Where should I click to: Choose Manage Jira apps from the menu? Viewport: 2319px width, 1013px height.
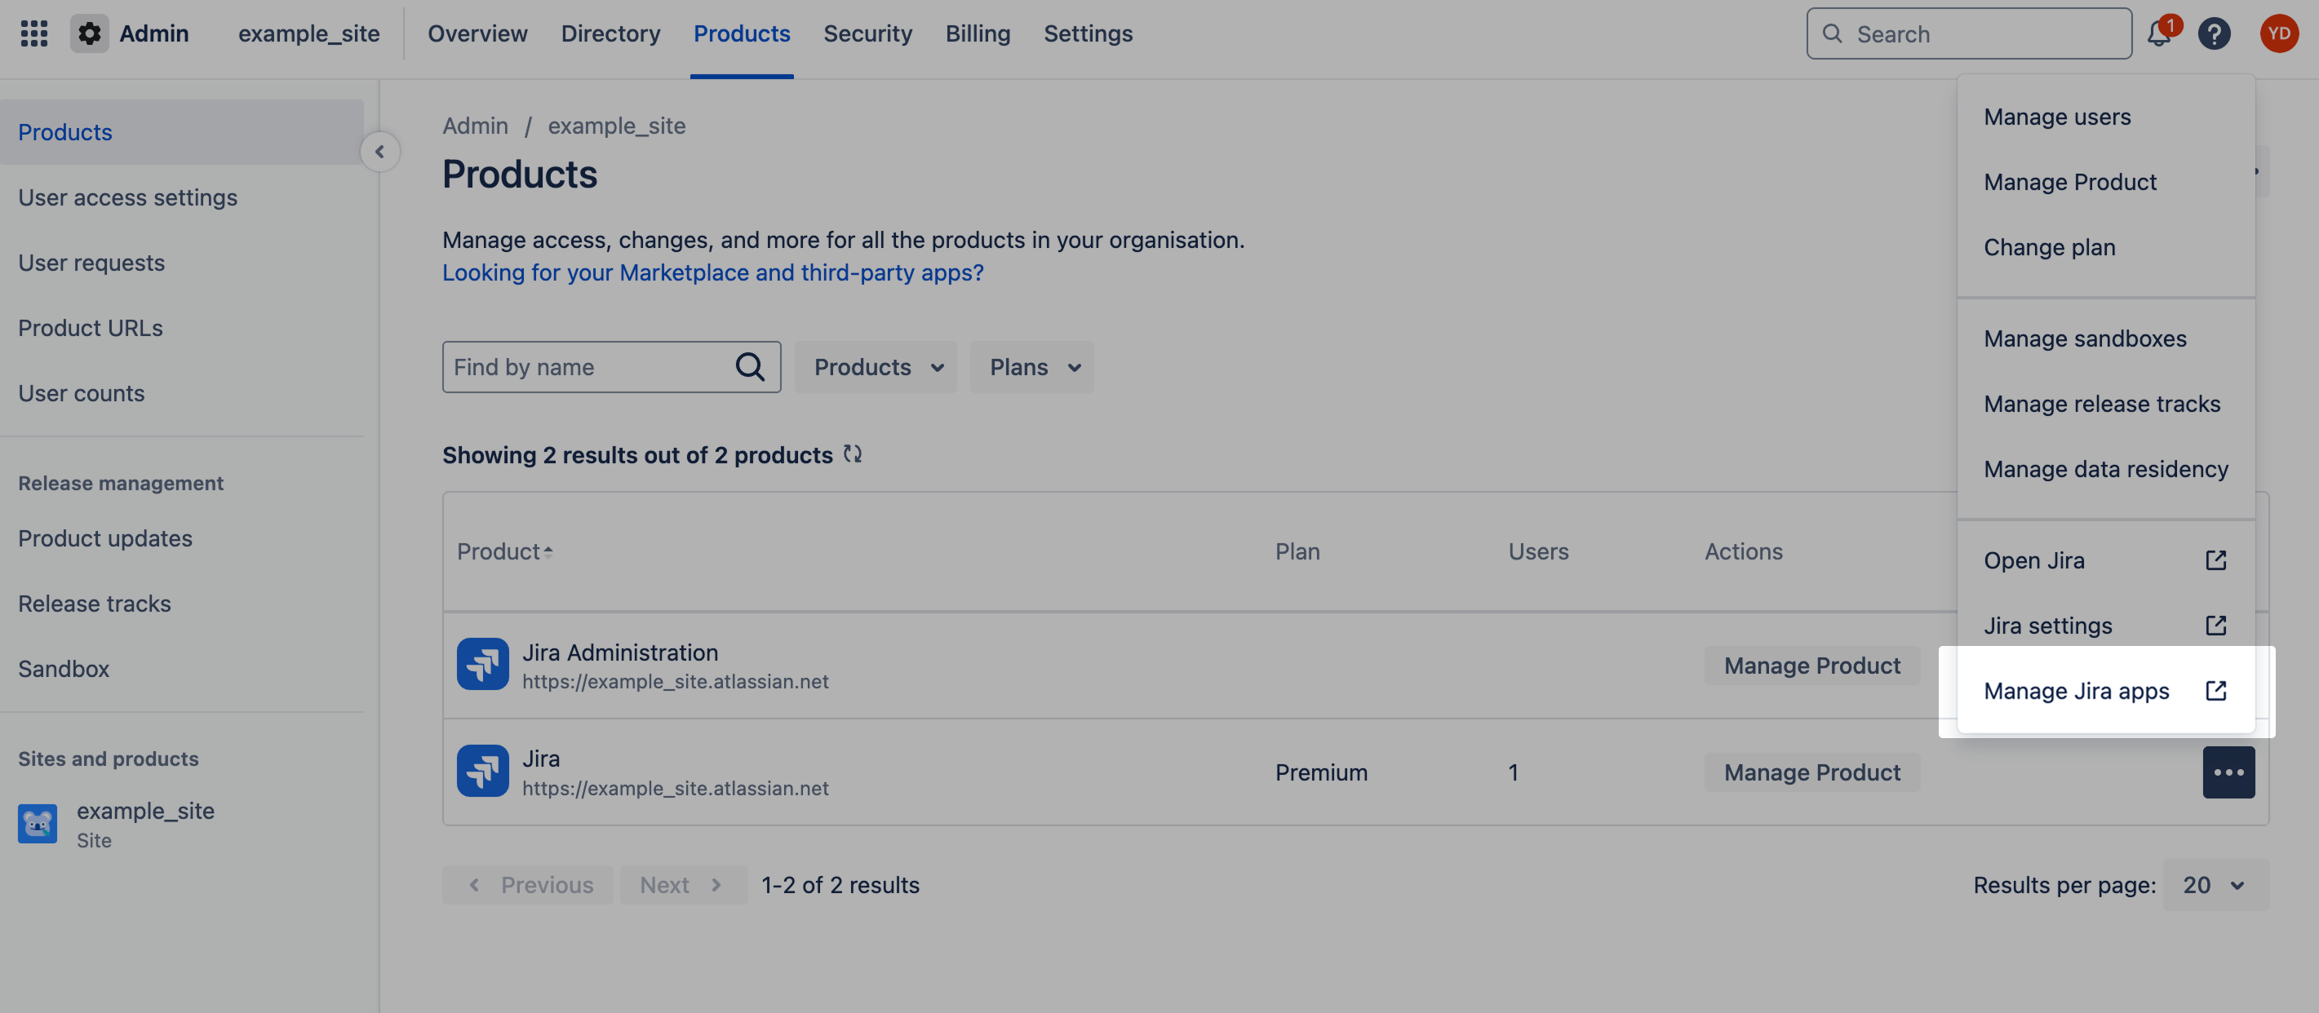click(2106, 691)
